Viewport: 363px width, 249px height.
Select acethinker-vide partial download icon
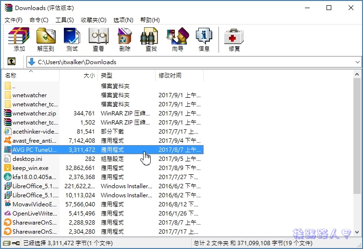click(7, 131)
